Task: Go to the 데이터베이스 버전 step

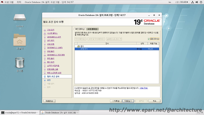Action: [54, 37]
